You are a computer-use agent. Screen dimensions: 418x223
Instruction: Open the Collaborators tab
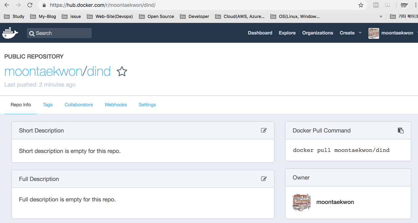coord(79,105)
